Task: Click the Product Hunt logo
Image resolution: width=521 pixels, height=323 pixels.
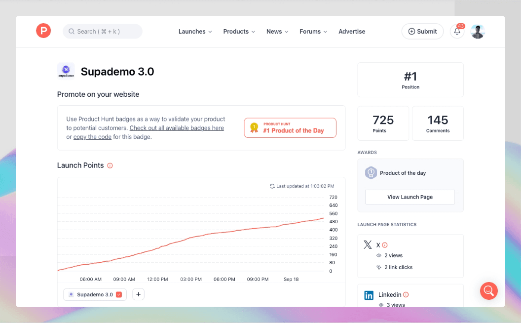Action: (43, 31)
